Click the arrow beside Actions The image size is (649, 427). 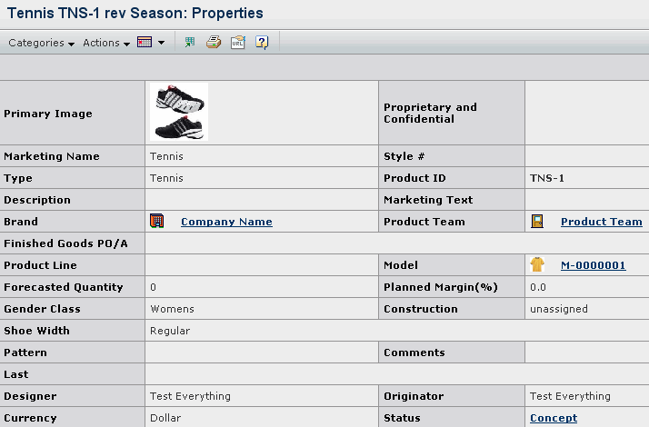coord(126,44)
